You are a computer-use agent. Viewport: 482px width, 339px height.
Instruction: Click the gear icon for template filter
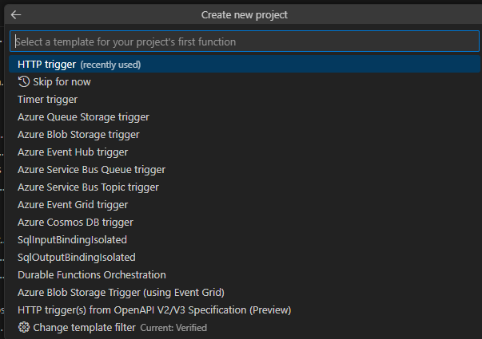23,327
